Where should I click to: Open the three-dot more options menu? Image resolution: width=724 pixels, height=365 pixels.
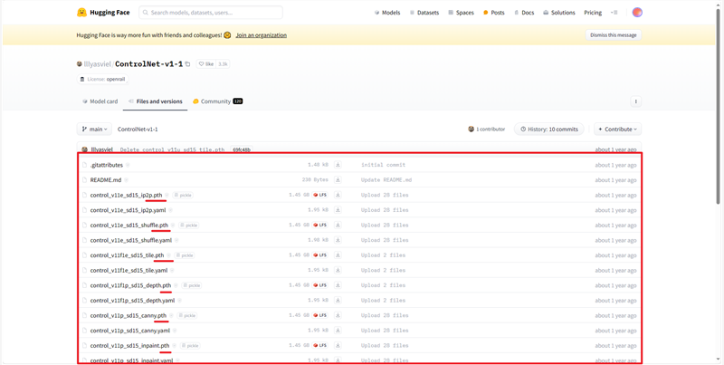click(636, 101)
